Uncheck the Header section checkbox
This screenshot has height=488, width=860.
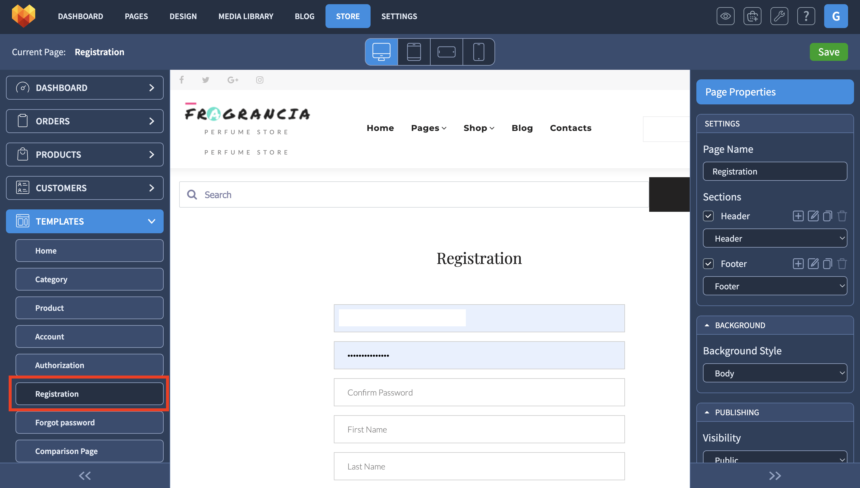point(708,216)
